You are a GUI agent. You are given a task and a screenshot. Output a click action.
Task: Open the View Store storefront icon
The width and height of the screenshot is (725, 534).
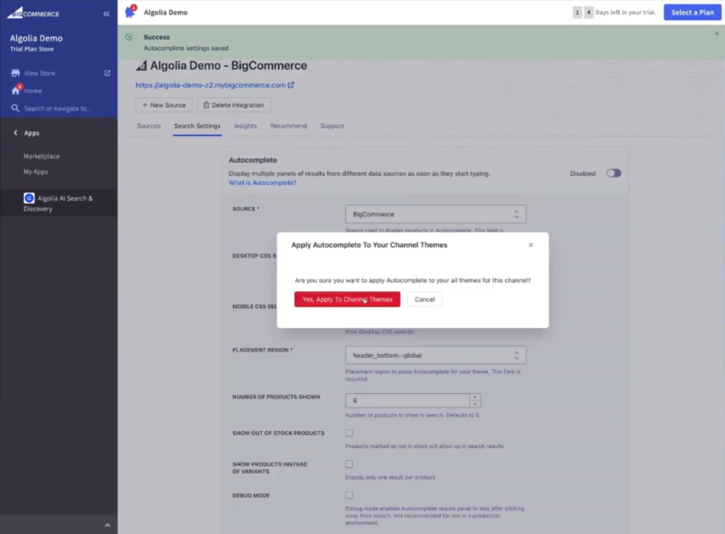click(x=15, y=73)
